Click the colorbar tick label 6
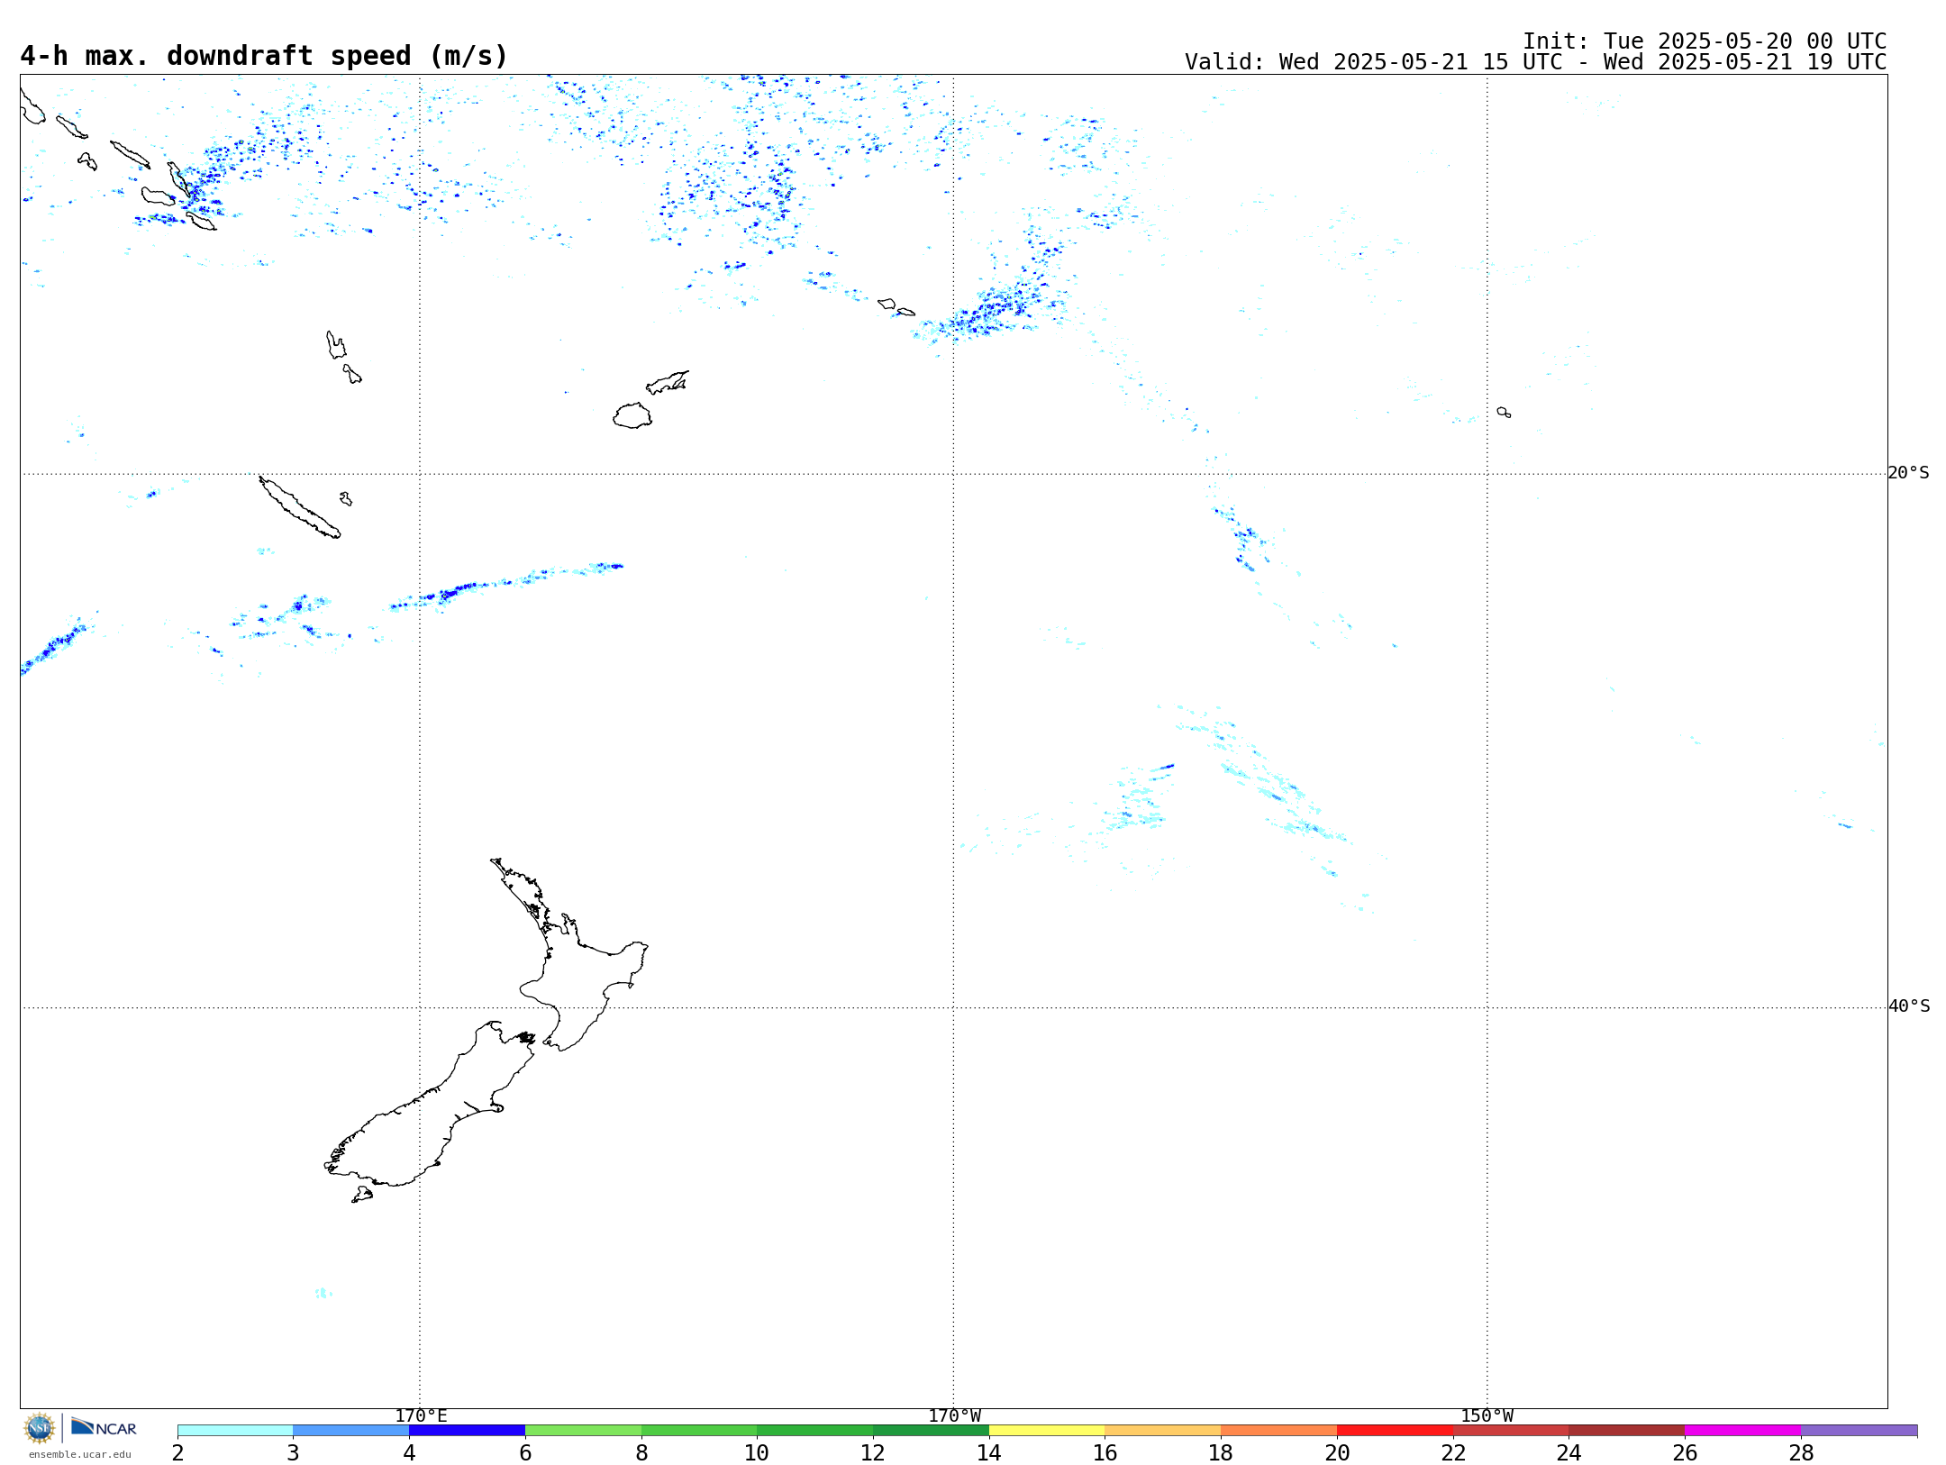The height and width of the screenshot is (1465, 1946). (525, 1453)
